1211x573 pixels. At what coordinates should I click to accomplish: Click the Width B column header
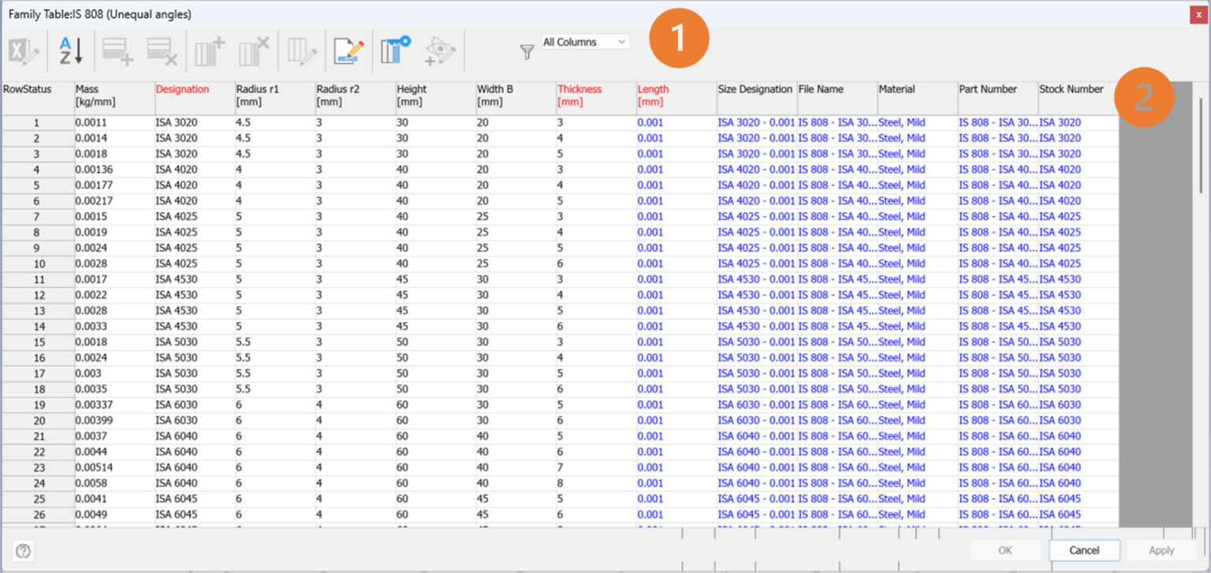tap(516, 97)
